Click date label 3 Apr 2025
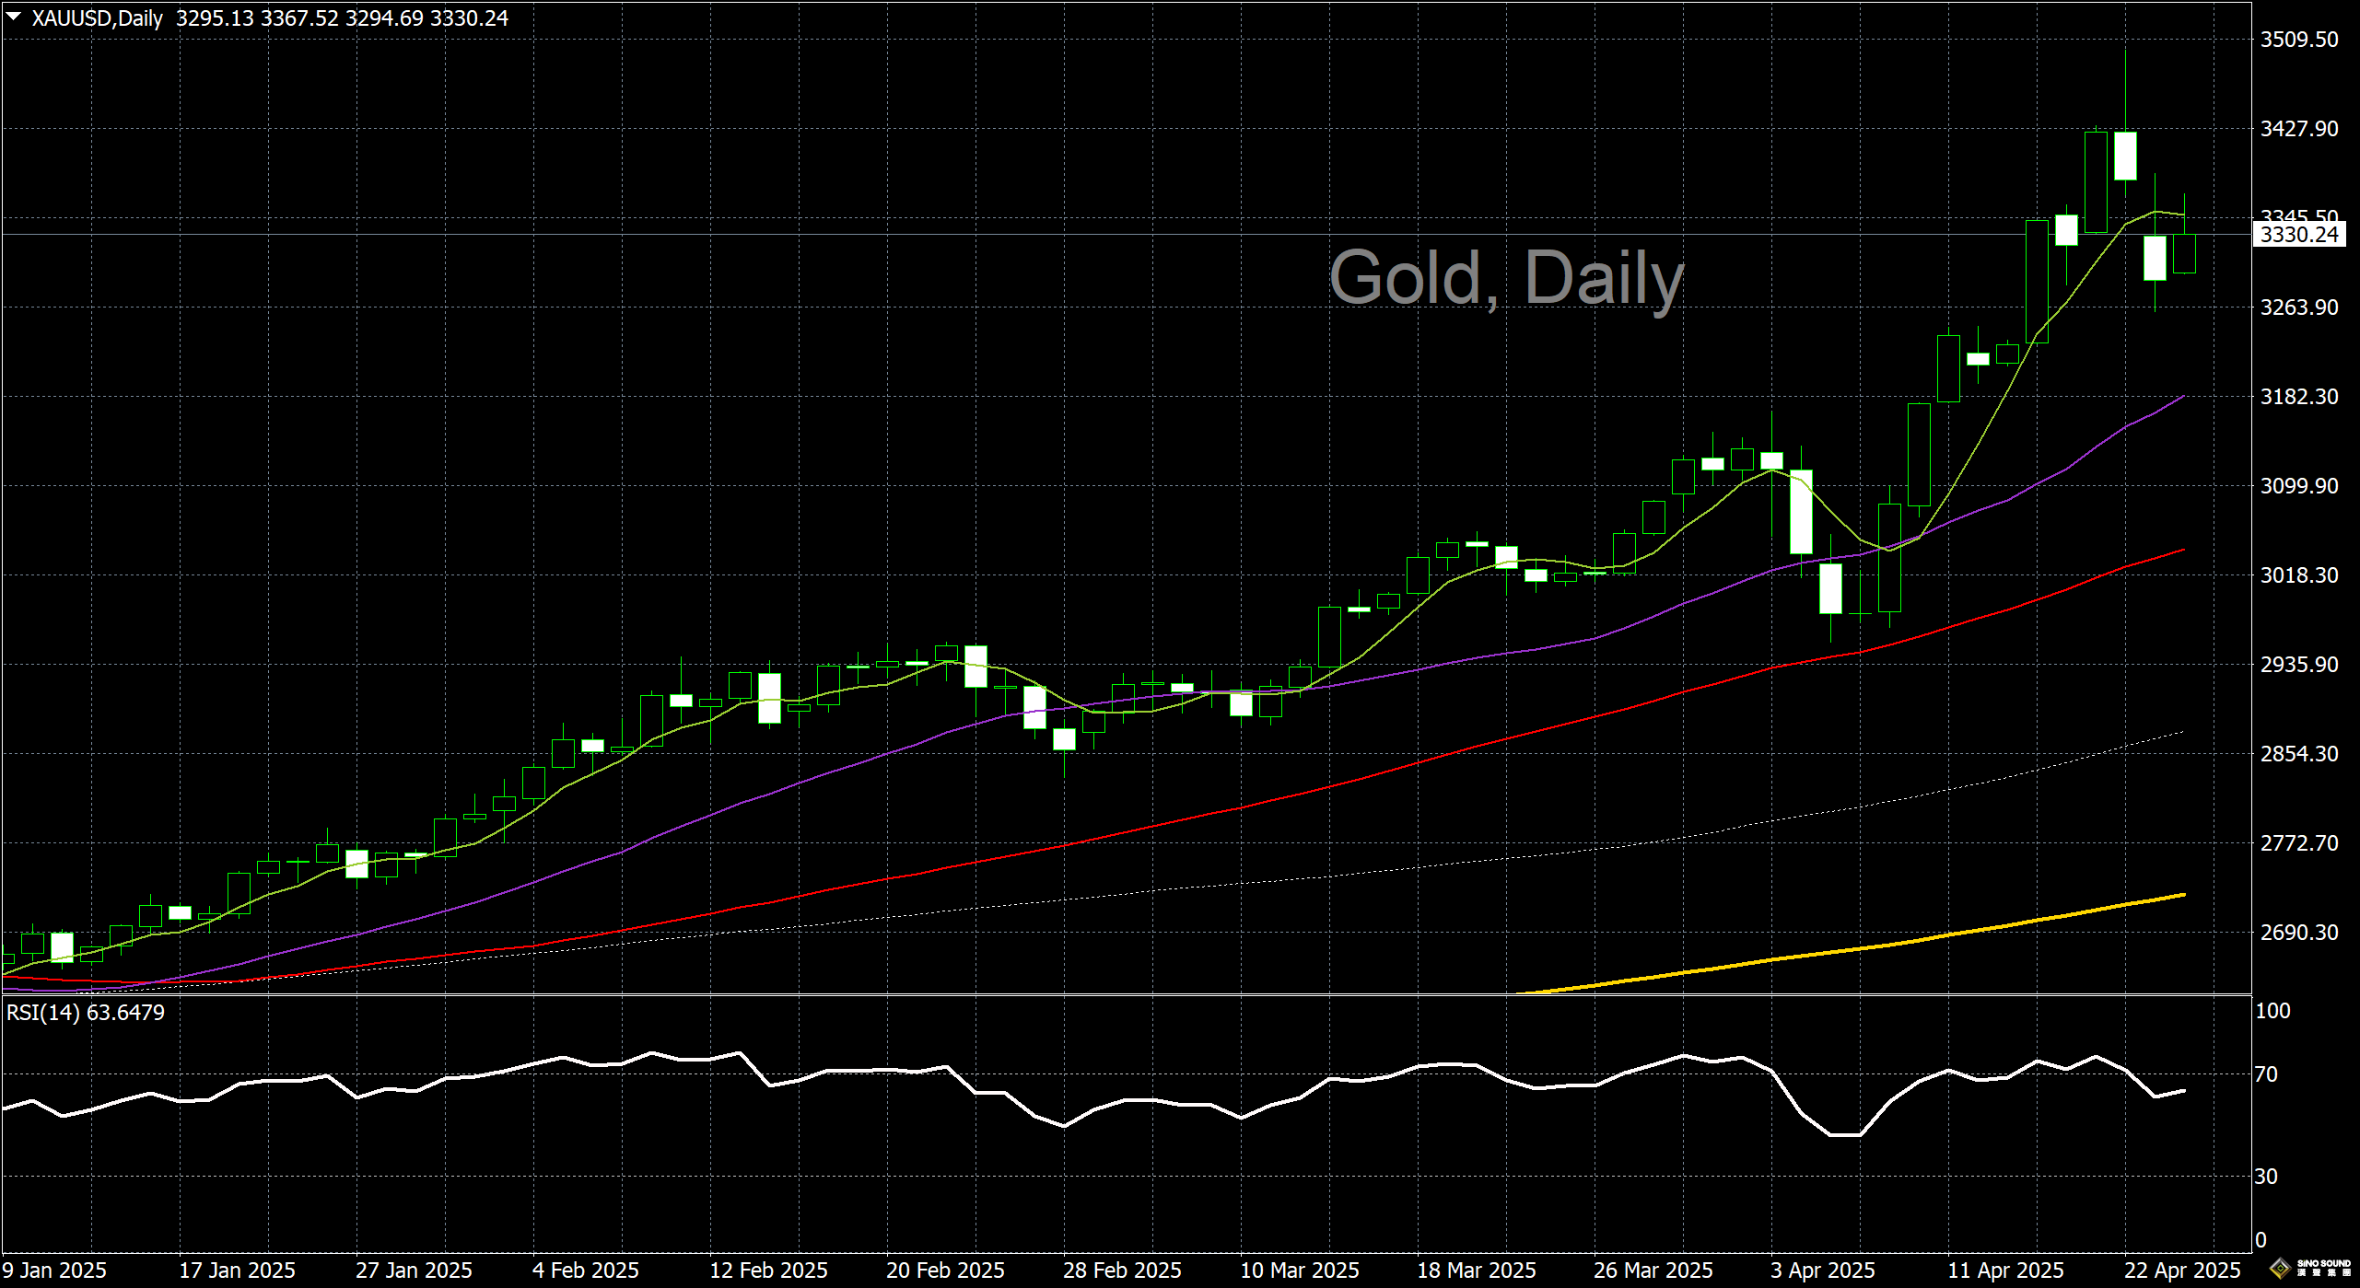Image resolution: width=2360 pixels, height=1288 pixels. (1823, 1271)
